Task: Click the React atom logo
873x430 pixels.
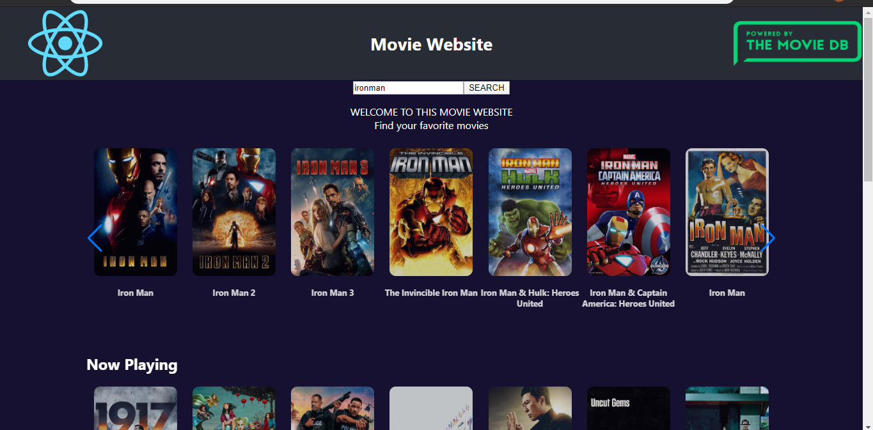Action: pos(65,43)
